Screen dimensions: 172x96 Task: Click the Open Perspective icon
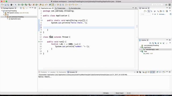tap(166, 5)
